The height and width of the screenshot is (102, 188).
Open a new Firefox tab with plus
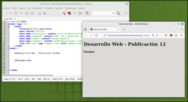[124, 29]
